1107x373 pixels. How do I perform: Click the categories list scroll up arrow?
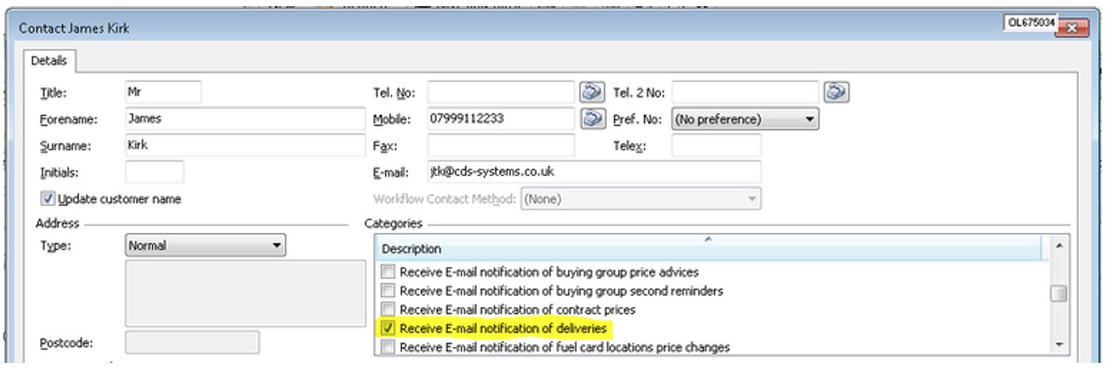tap(1059, 246)
